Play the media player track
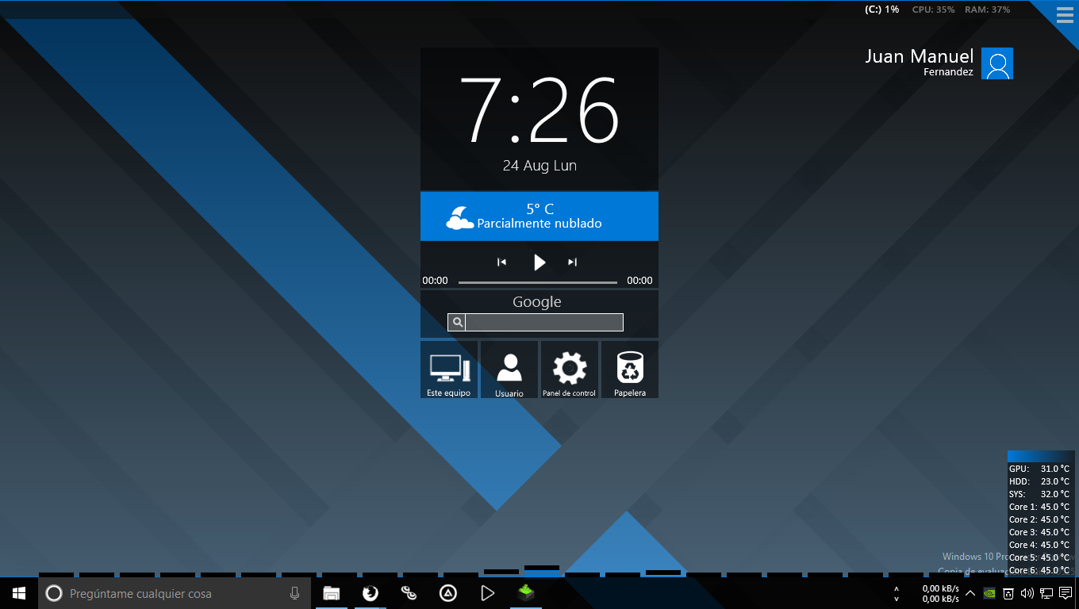 pos(539,262)
